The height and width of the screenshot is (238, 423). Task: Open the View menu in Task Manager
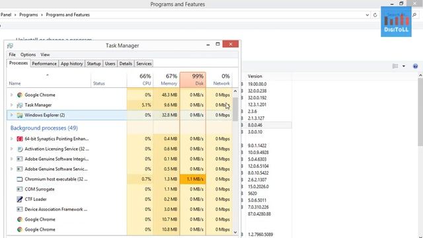point(46,54)
